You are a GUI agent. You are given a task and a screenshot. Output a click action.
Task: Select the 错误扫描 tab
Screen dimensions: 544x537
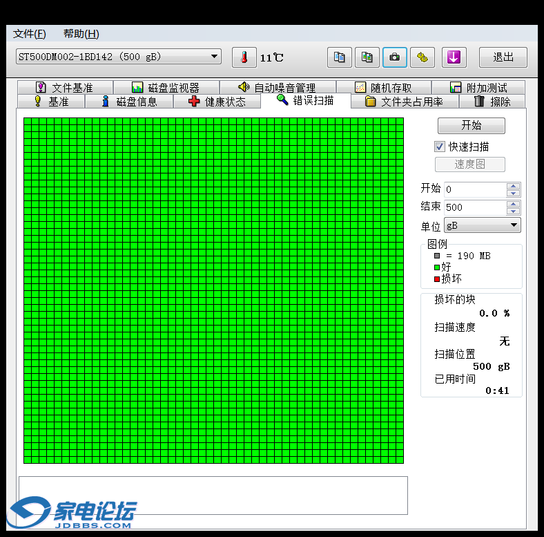click(305, 100)
